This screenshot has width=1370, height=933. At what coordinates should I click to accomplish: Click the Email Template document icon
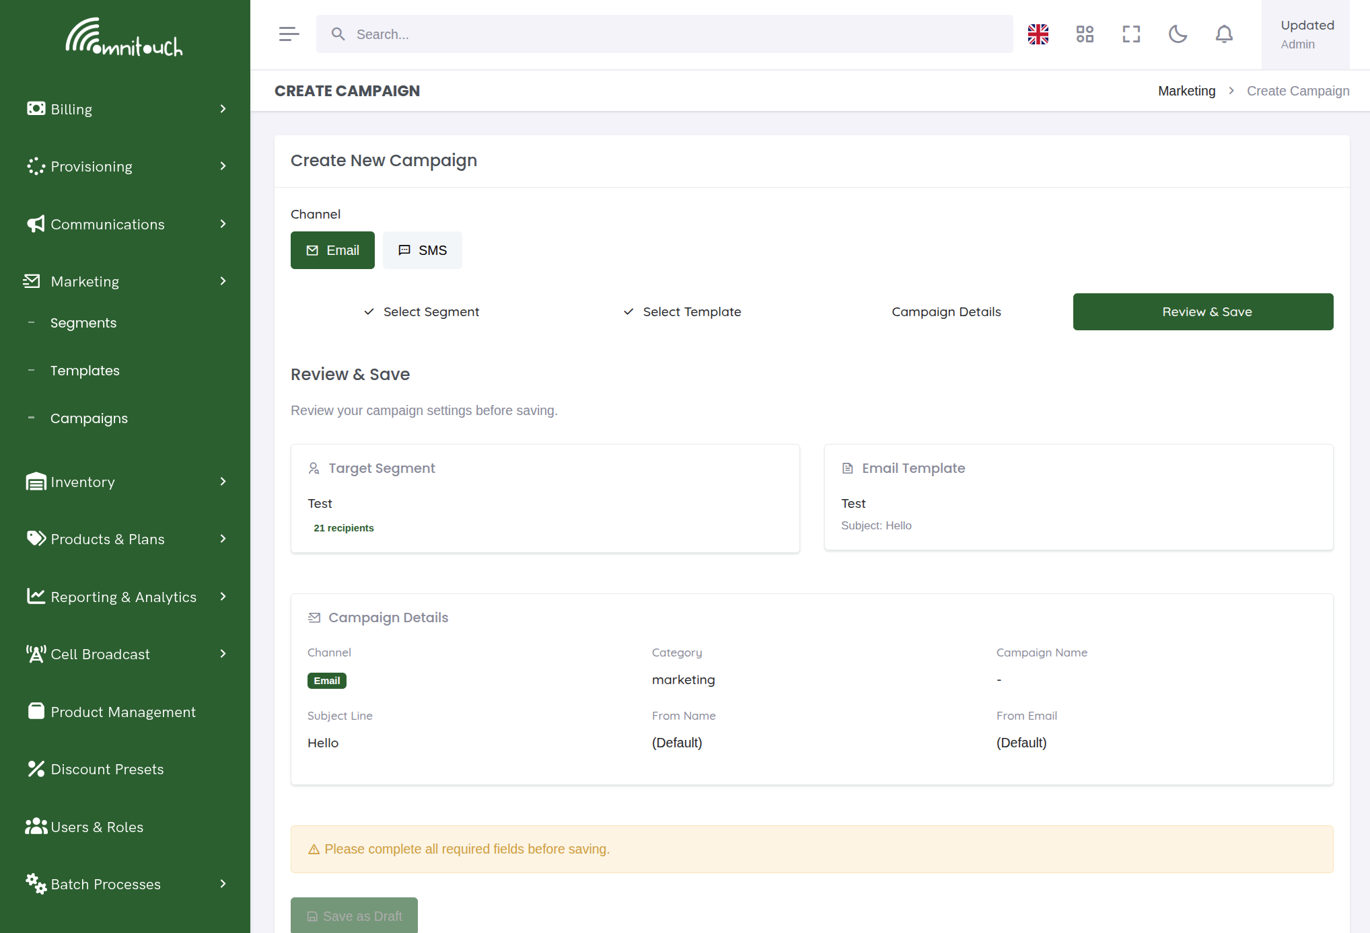847,468
